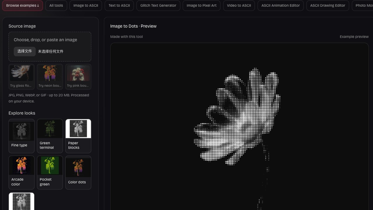Apply the Arcade color look
Image resolution: width=373 pixels, height=210 pixels.
(22, 173)
